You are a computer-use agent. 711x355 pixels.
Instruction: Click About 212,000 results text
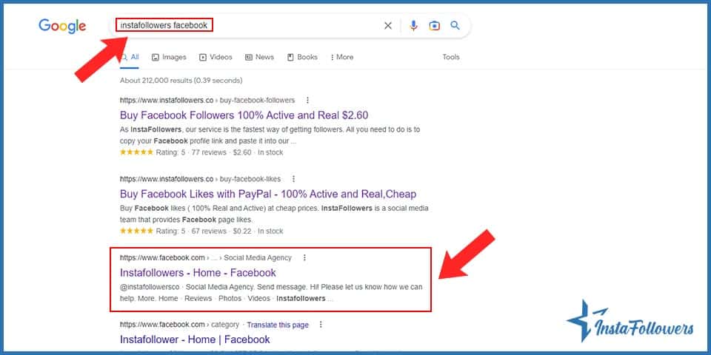181,81
